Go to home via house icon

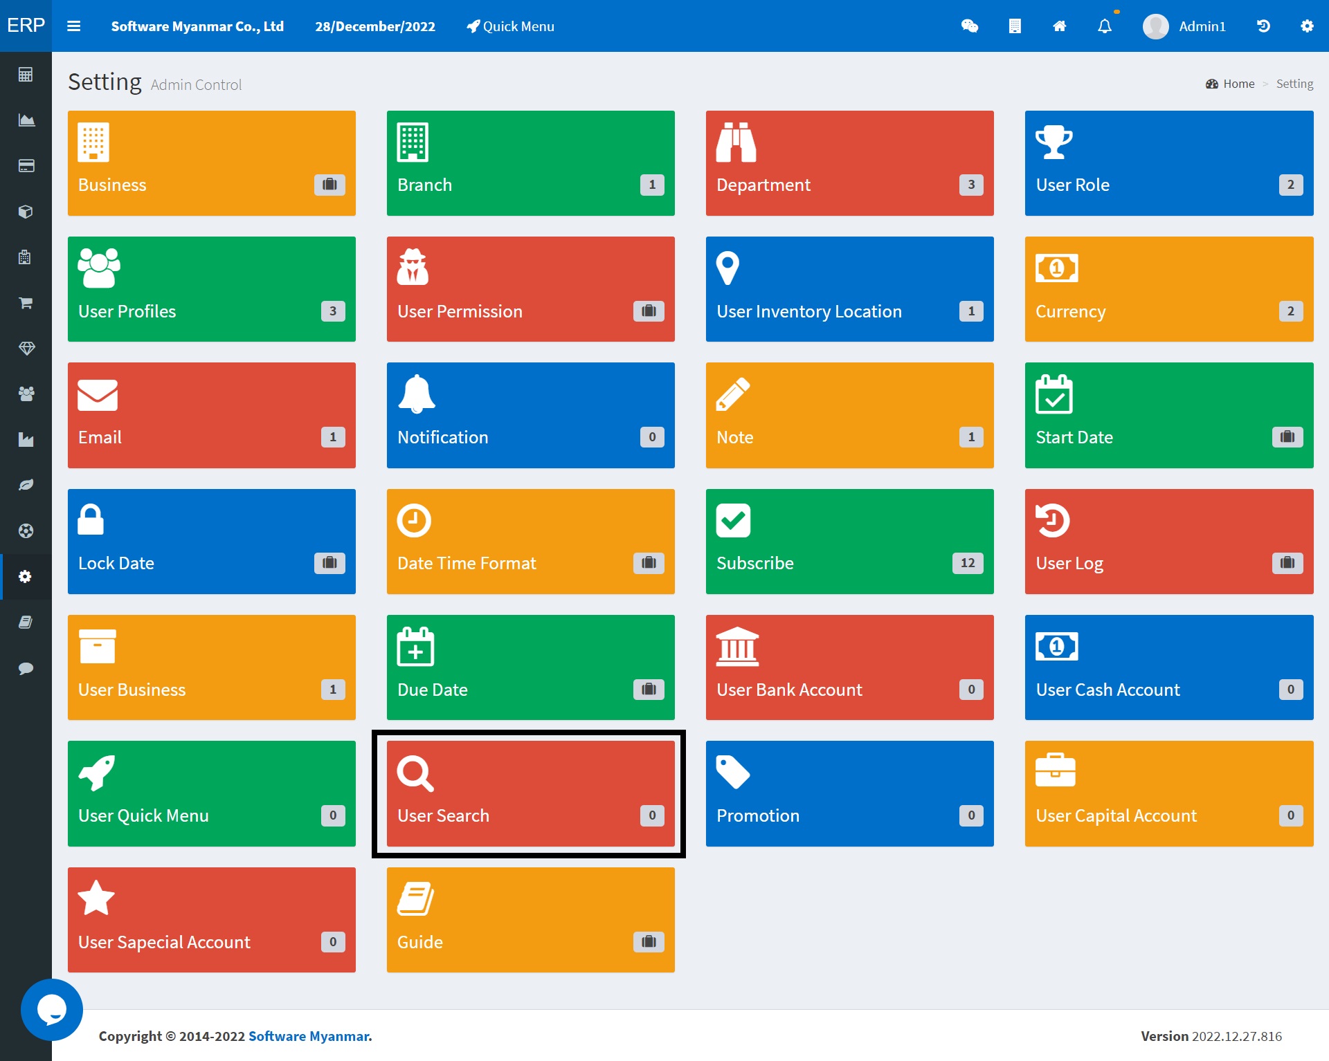tap(1060, 26)
